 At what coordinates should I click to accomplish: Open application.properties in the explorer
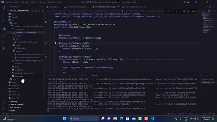23,73
